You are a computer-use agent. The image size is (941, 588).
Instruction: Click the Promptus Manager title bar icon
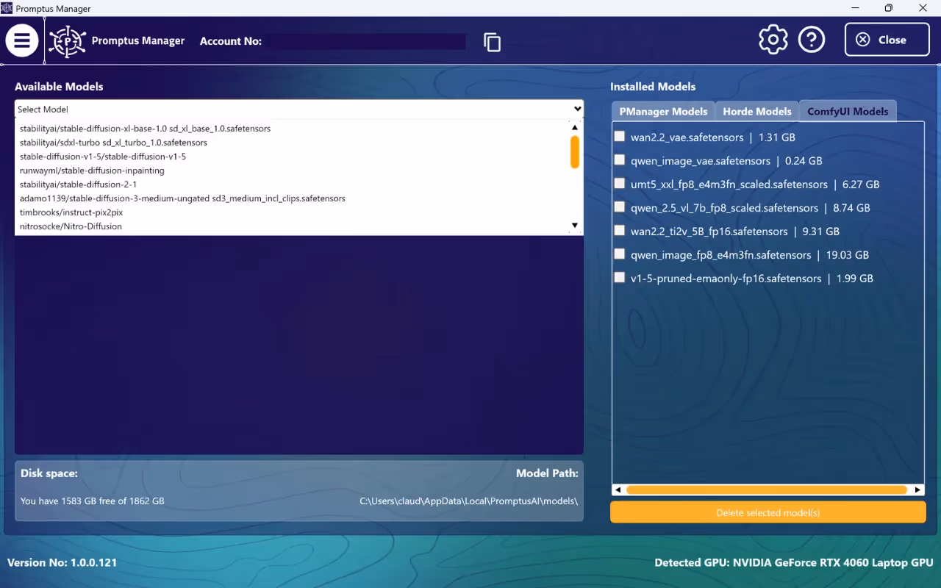7,8
